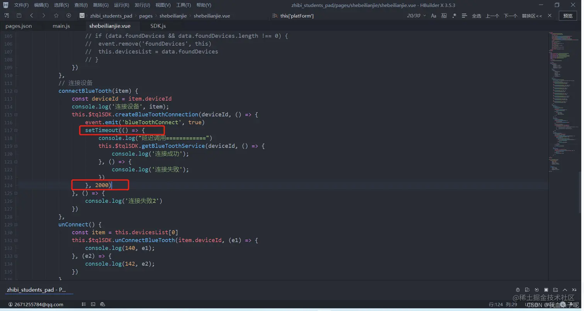Collapse the console panel with the up chevron
This screenshot has height=311, width=584.
565,290
